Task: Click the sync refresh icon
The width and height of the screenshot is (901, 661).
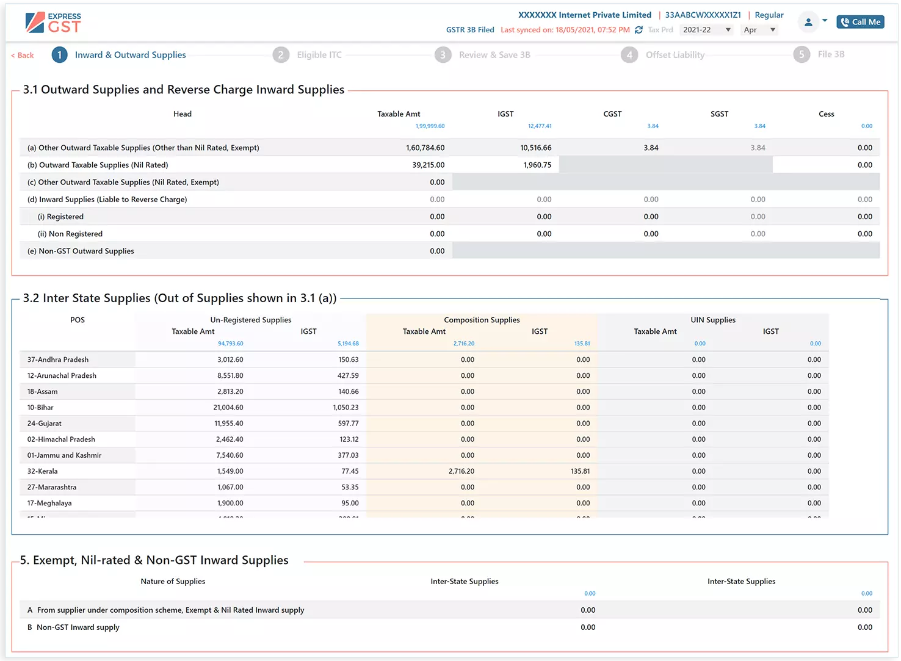Action: point(639,29)
